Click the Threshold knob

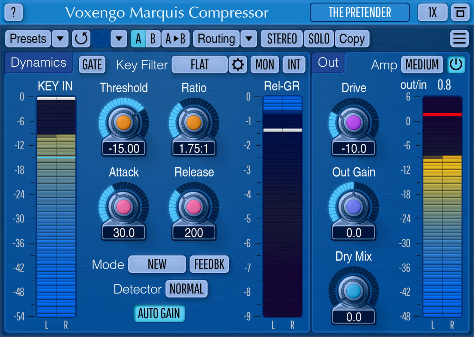pyautogui.click(x=124, y=123)
